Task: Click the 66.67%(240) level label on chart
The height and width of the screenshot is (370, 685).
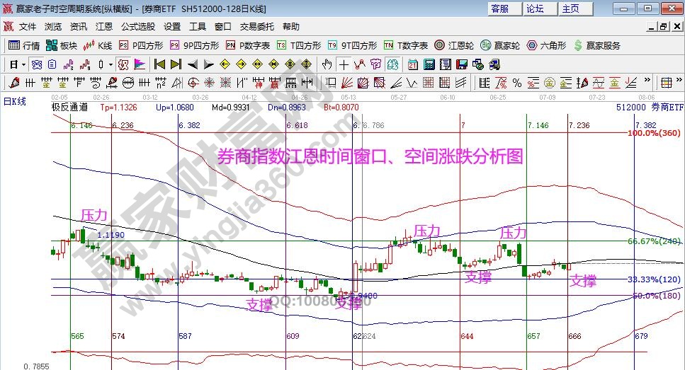Action: tap(654, 241)
